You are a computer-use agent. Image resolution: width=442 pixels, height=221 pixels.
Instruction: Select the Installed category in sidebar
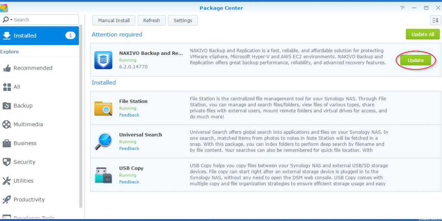pos(39,36)
